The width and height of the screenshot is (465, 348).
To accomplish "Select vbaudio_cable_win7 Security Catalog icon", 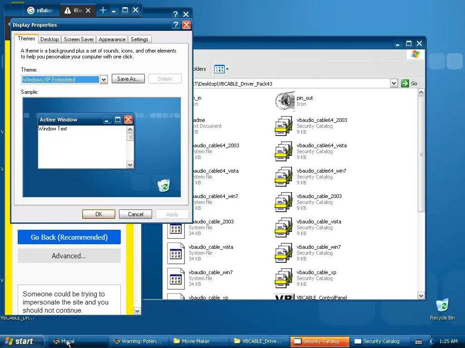I will (283, 253).
